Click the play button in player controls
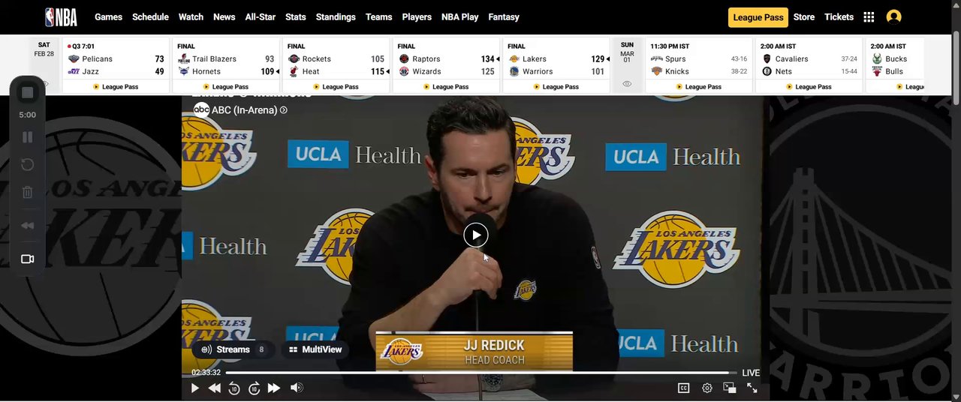 point(195,388)
